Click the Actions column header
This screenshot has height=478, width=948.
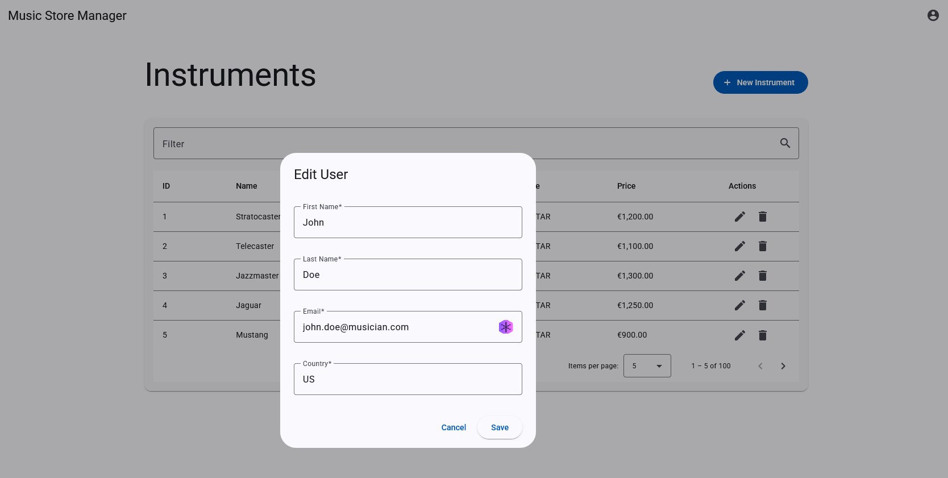point(742,186)
